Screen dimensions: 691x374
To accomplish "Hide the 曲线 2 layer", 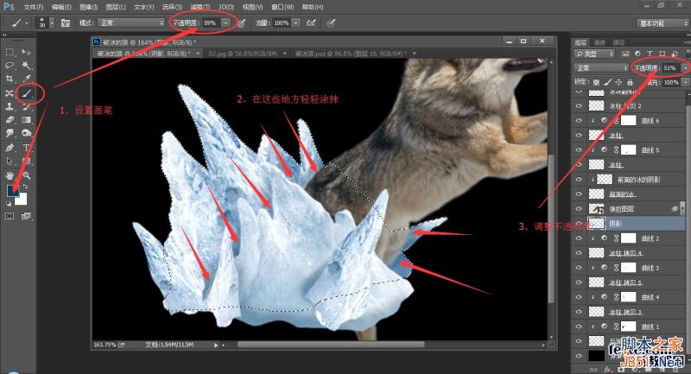I will 579,238.
